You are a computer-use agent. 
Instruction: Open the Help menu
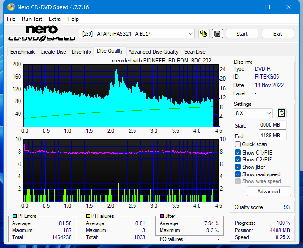click(73, 19)
